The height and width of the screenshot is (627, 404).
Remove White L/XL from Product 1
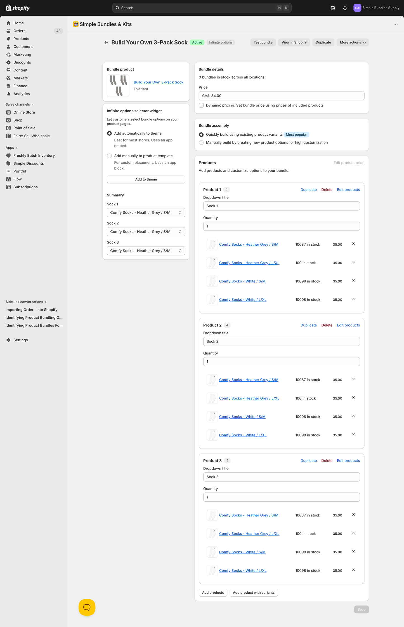[353, 299]
